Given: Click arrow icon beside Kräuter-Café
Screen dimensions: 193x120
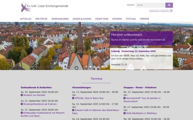Looking at the screenshot, I should pyautogui.click(x=73, y=110).
